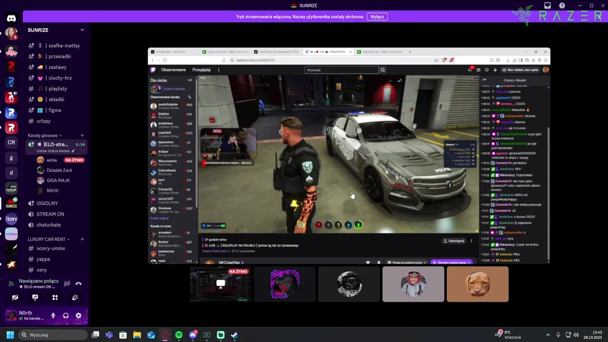The width and height of the screenshot is (608, 342).
Task: Open N0rth user profile in bottom panel
Action: tap(26, 315)
